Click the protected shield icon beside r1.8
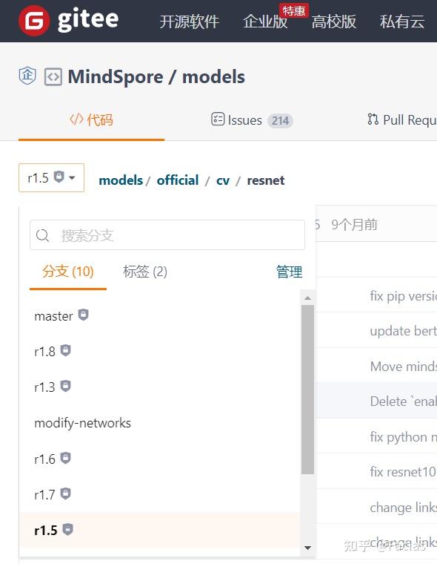This screenshot has height=564, width=437. click(x=65, y=350)
